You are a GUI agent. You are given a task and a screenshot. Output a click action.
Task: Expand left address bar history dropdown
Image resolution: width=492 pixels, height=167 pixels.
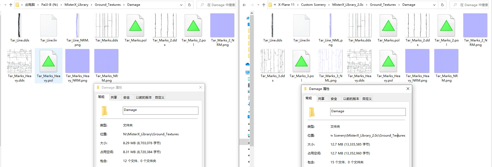click(x=181, y=5)
